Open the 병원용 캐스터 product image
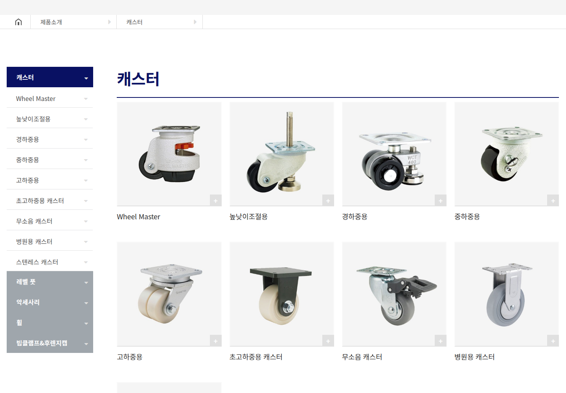Viewport: 566px width, 393px height. 507,294
